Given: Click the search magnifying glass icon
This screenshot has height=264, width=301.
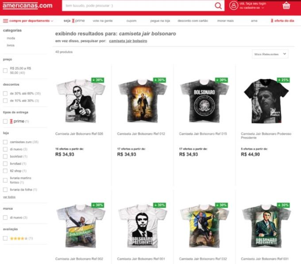Looking at the screenshot, I should click(x=218, y=6).
